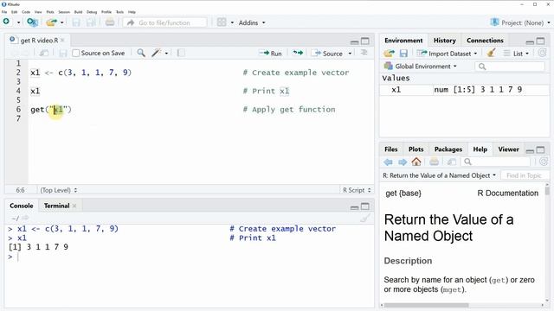Click the New File plus icon

[6, 22]
